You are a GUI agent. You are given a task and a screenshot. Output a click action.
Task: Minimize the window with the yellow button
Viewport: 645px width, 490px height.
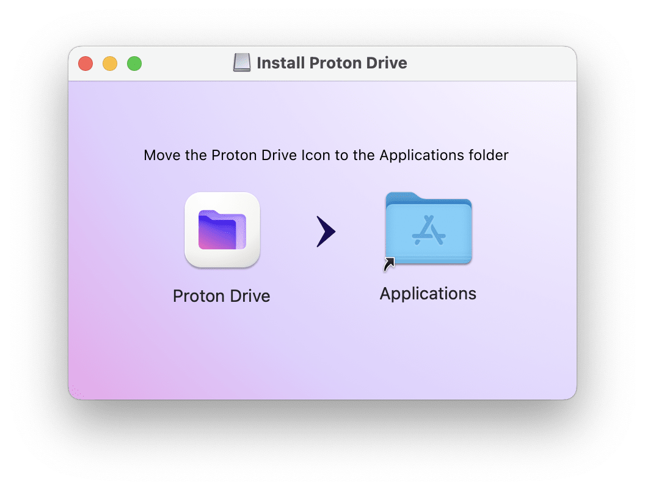coord(110,64)
